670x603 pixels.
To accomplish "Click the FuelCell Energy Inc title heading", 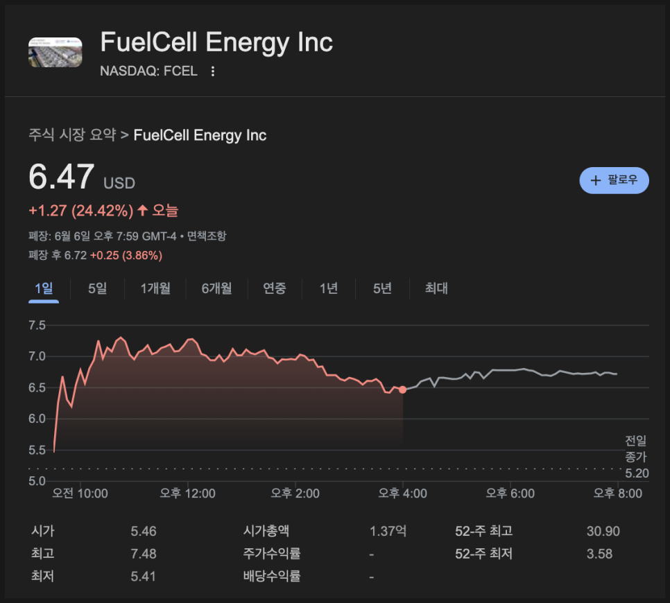I will tap(216, 42).
